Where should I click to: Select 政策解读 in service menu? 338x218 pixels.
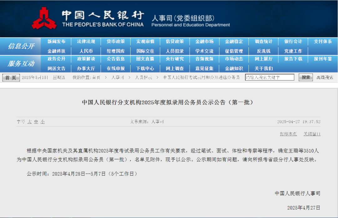pos(86,59)
